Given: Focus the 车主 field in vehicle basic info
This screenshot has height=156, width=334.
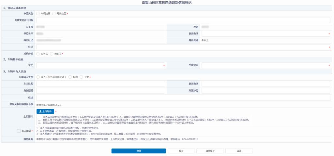Looking at the screenshot, I should [x=100, y=65].
